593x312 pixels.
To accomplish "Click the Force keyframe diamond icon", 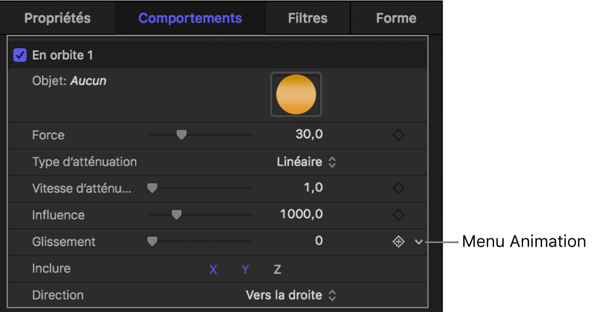I will click(x=399, y=135).
